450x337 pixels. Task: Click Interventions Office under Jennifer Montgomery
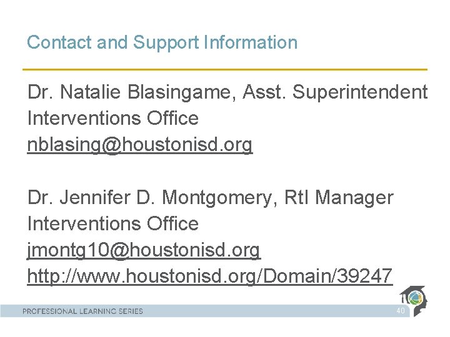(x=113, y=223)
